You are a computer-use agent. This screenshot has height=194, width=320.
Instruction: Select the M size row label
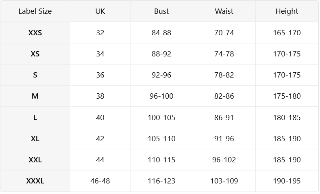(35, 96)
